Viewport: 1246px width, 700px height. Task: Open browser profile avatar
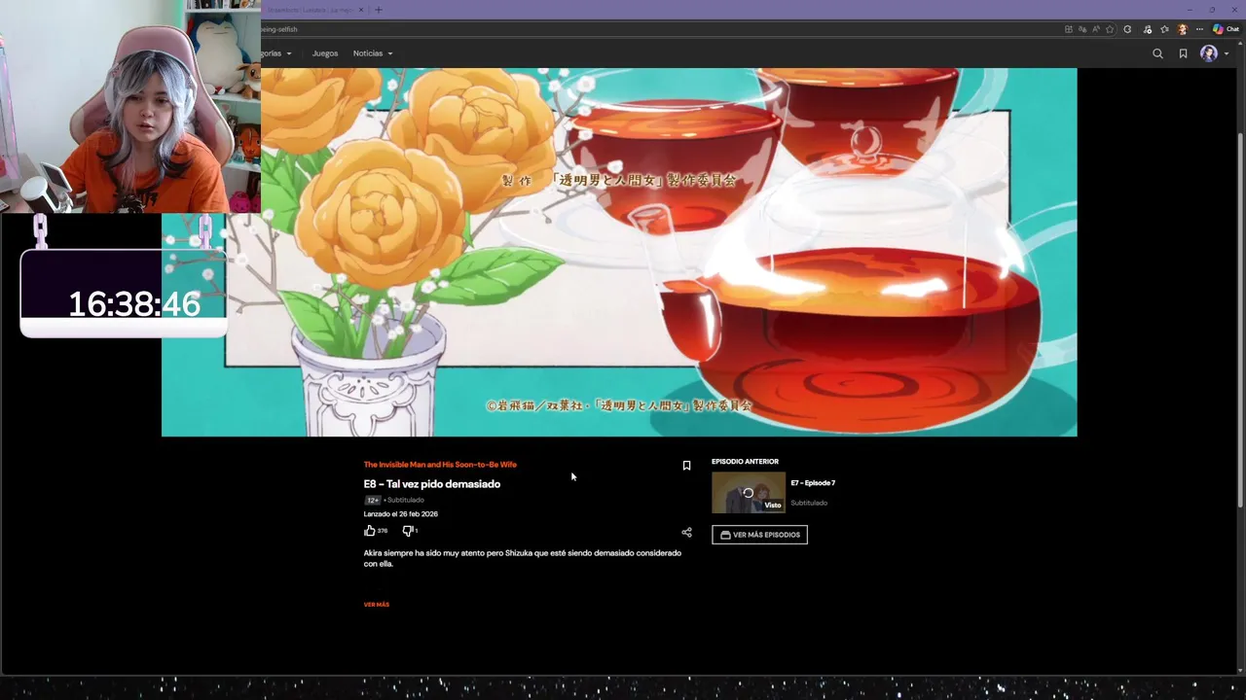click(x=1183, y=29)
